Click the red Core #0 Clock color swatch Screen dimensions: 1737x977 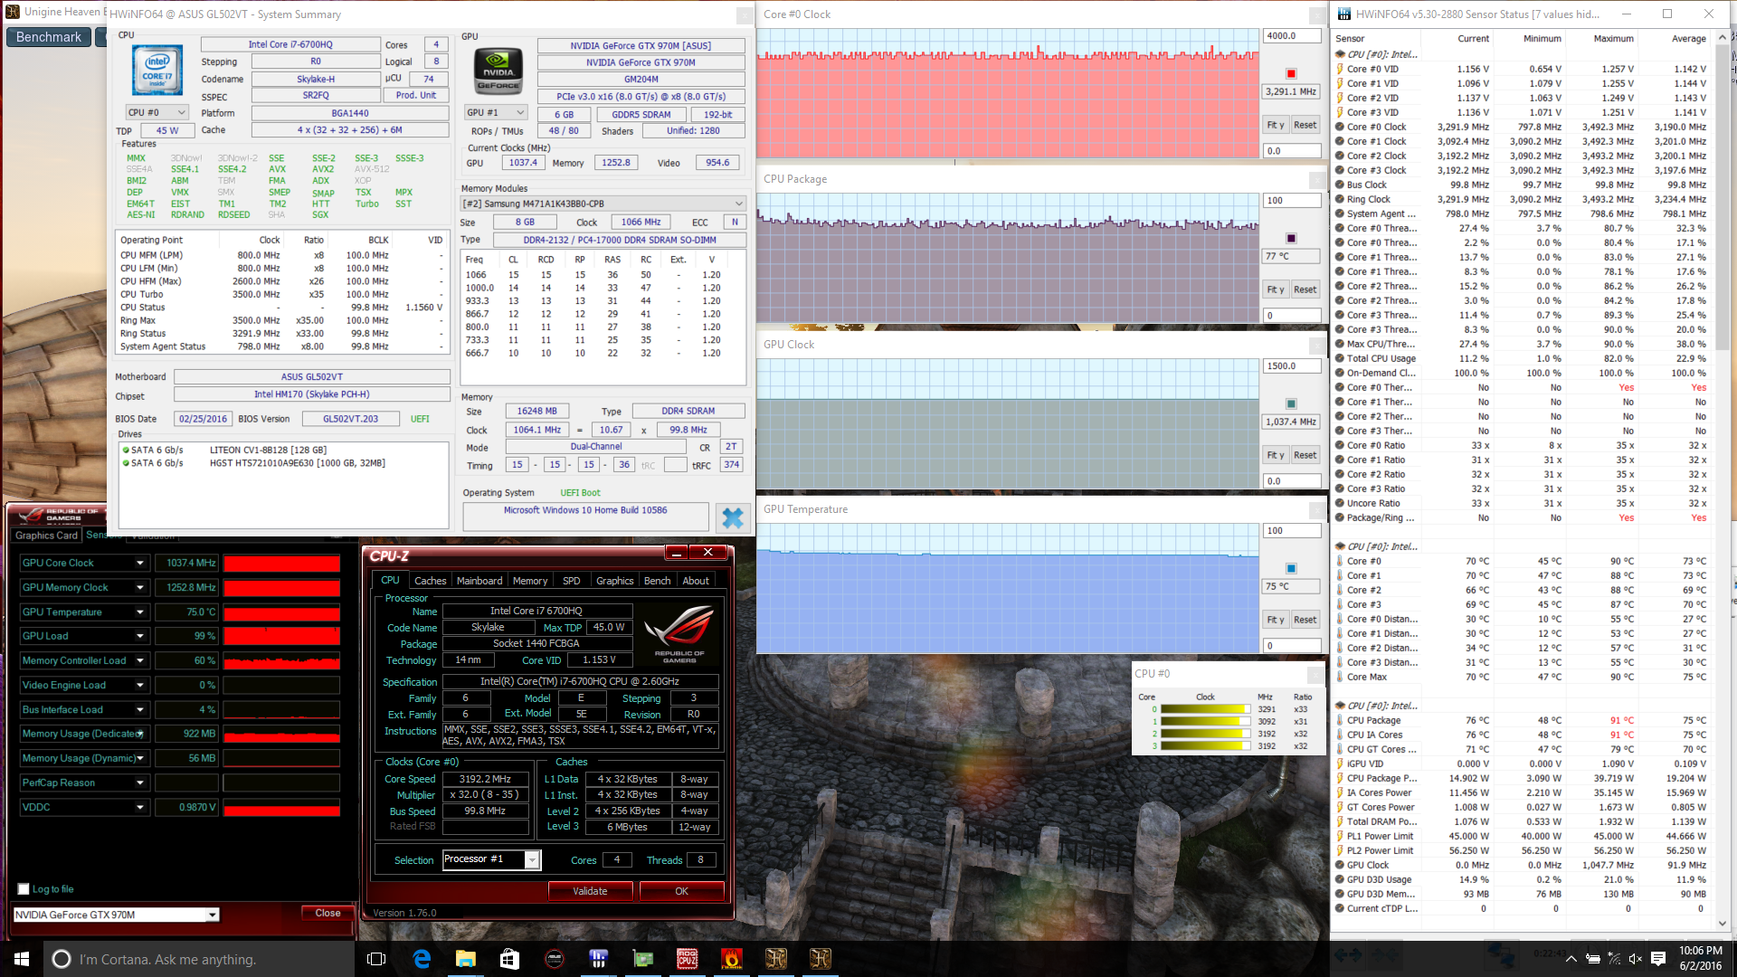pos(1291,73)
